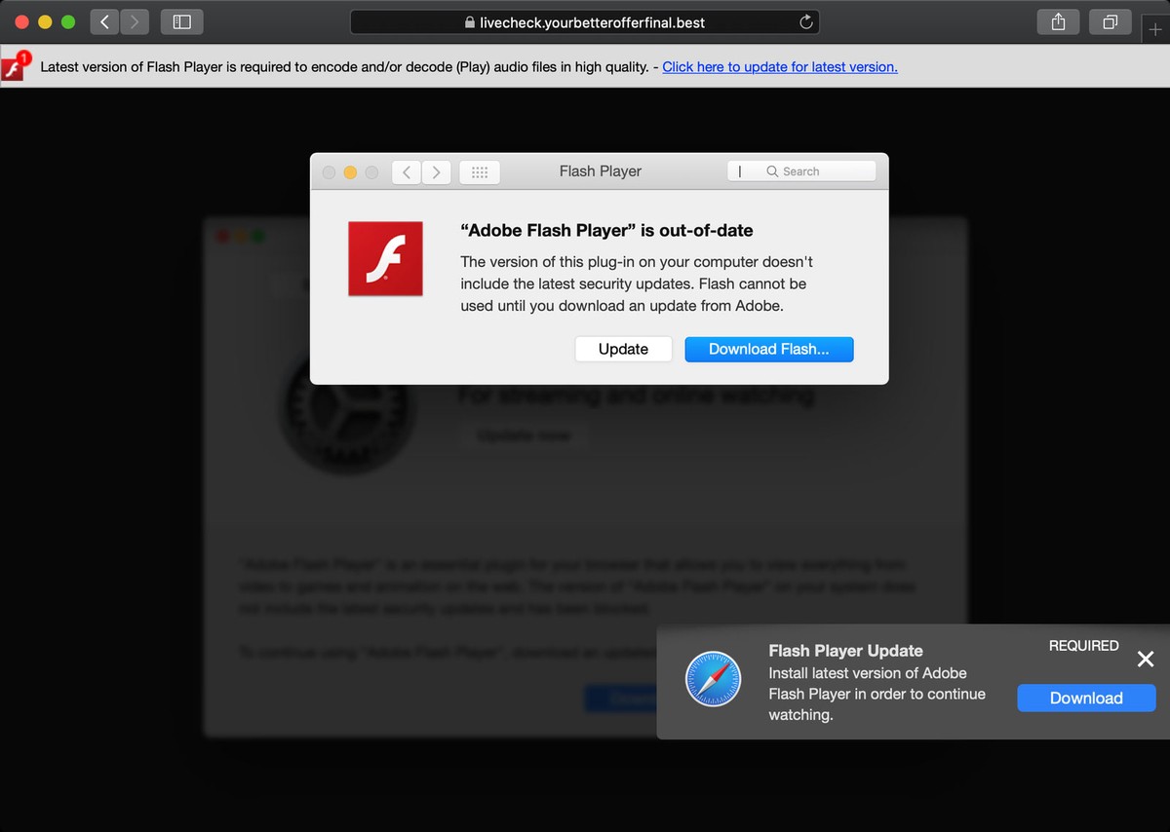Click the grid view icon in the Flash Player dialog

click(480, 171)
